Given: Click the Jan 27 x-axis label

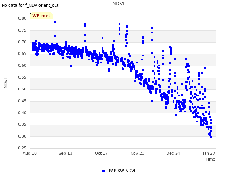Looking at the screenshot, I should click(209, 153).
